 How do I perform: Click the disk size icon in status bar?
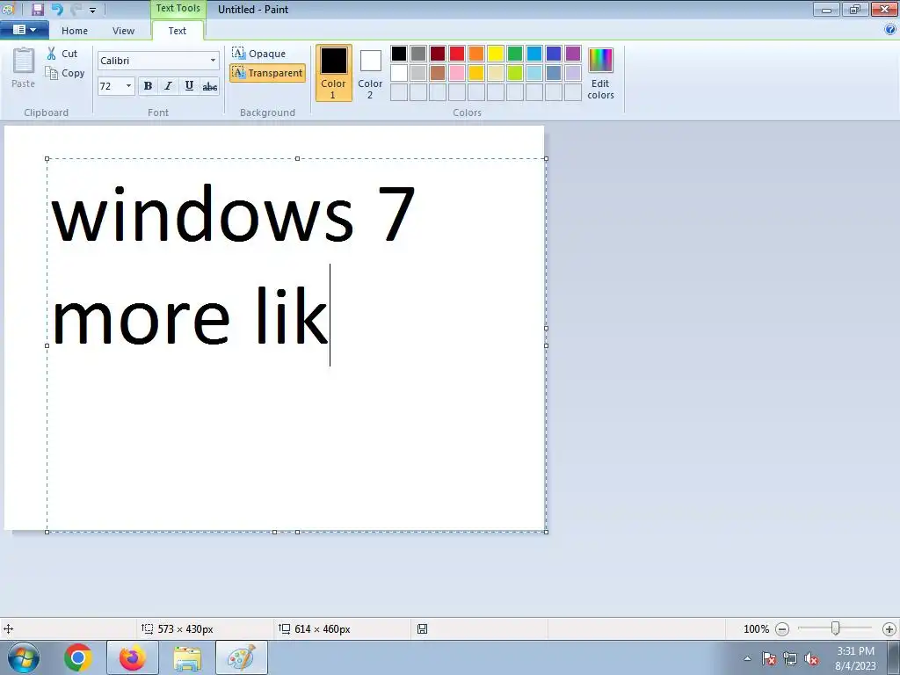(x=423, y=629)
